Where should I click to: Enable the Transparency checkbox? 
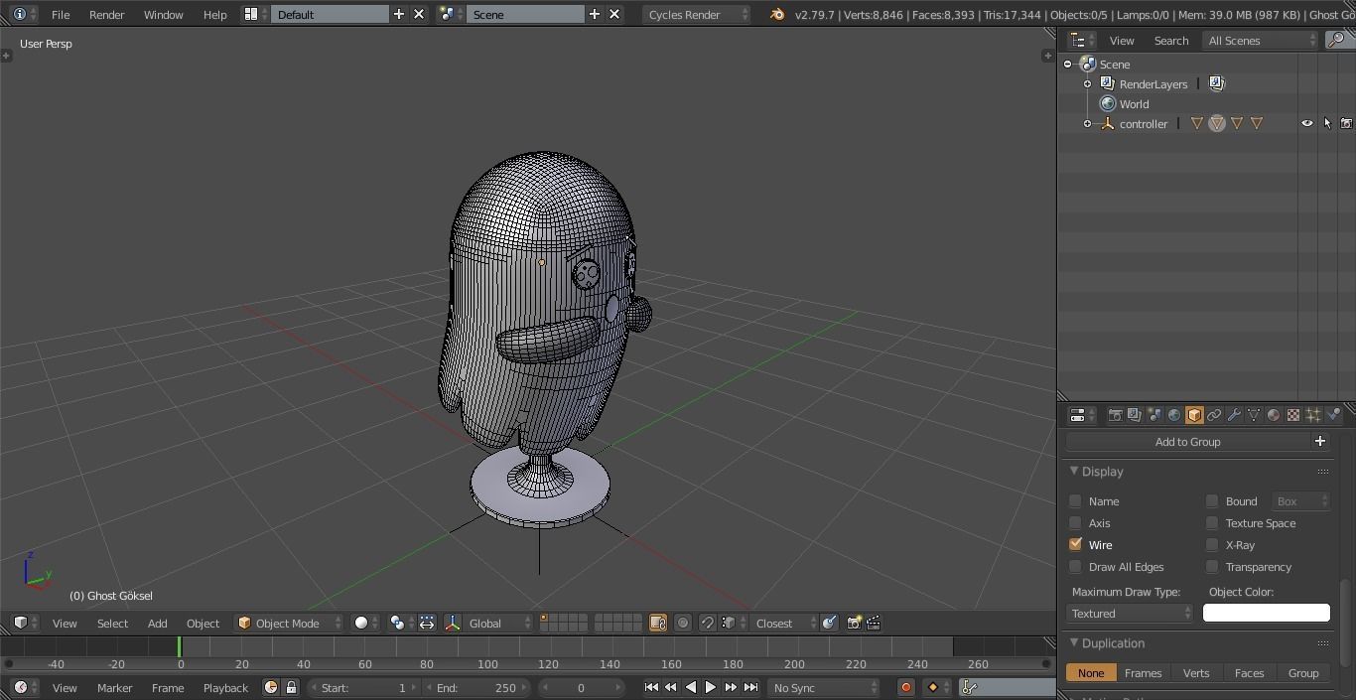click(x=1212, y=567)
